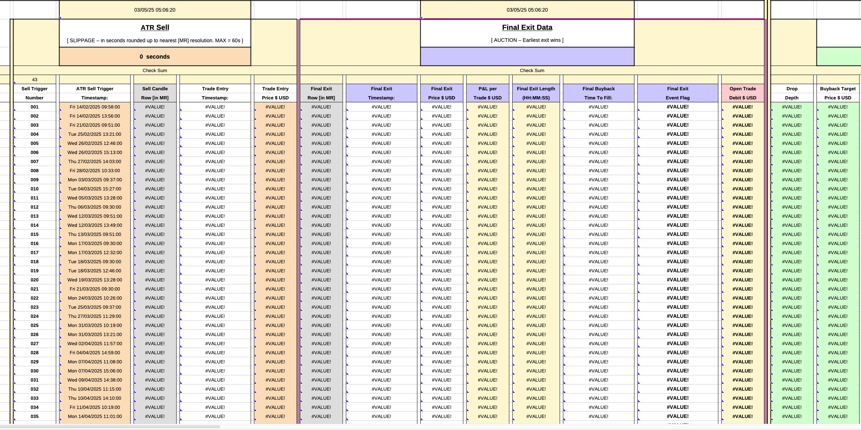Select Buyback Target Price #VALUE! in row 015
The height and width of the screenshot is (430, 861).
pos(838,234)
